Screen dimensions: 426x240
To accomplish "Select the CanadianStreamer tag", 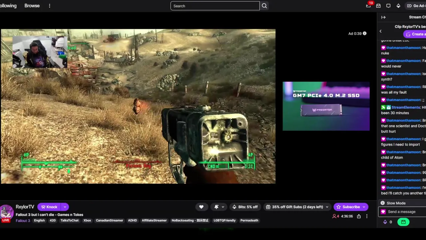I will pos(109,220).
